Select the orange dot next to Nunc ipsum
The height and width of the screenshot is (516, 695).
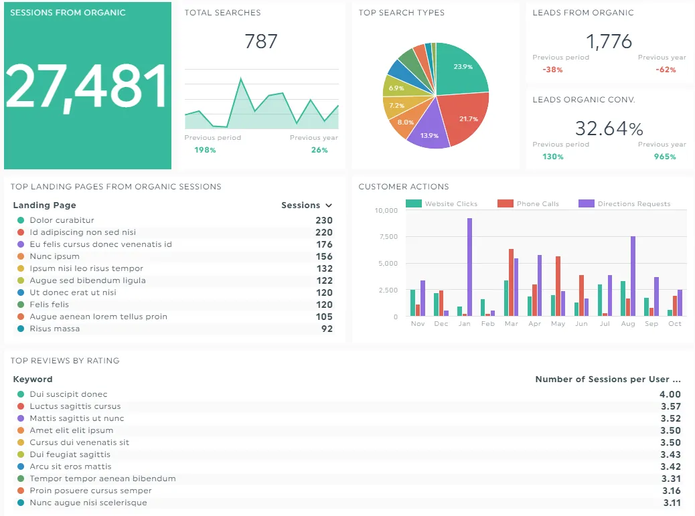click(x=21, y=256)
